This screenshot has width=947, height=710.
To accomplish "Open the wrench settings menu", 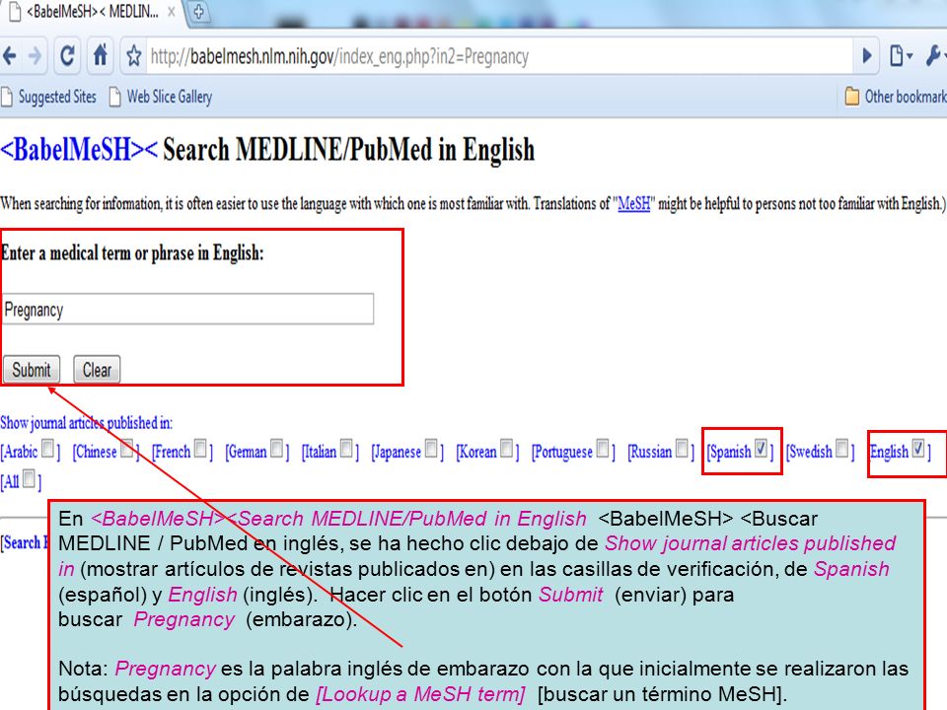I will click(935, 56).
